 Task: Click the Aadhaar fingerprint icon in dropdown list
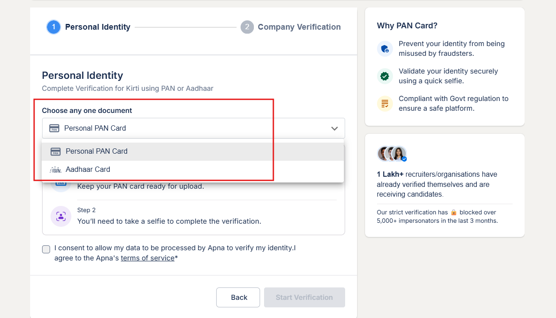coord(55,170)
